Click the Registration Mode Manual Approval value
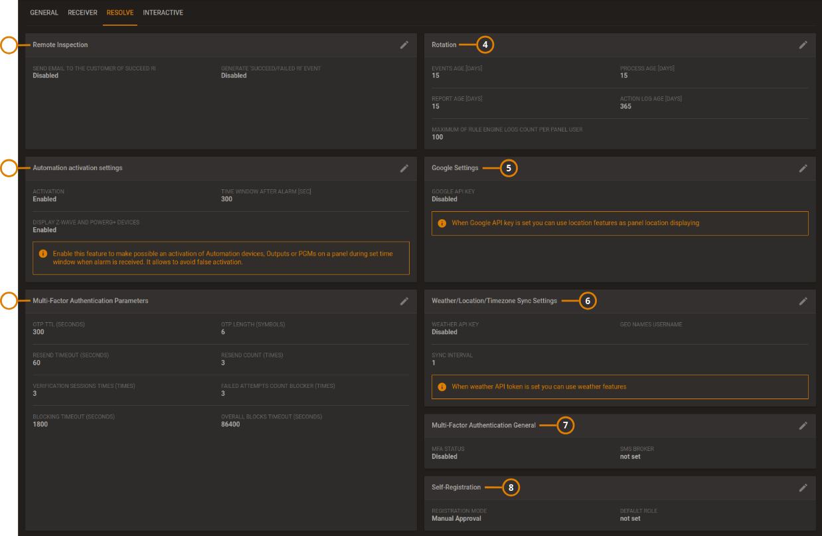Screen dimensions: 822x536 pos(457,518)
